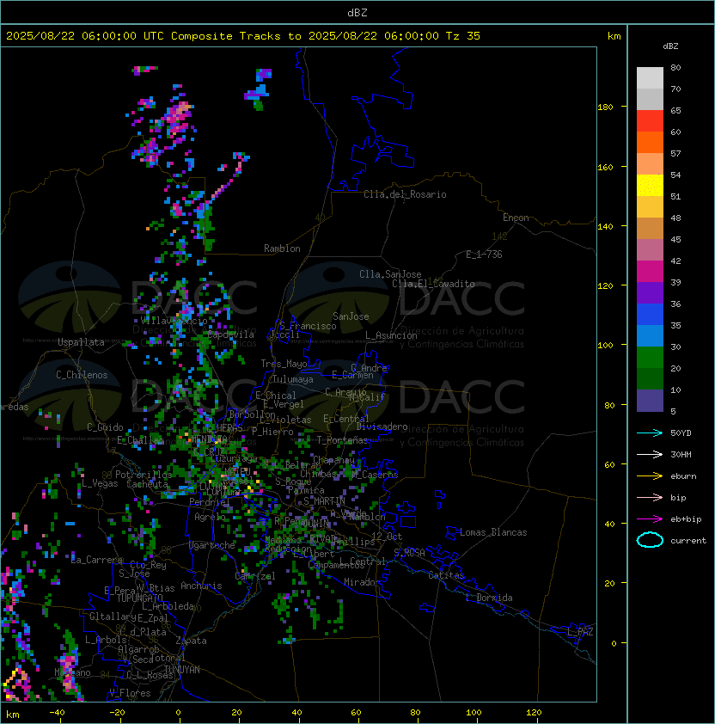Pick the orange 60-57 dBZ swatch

coord(650,142)
